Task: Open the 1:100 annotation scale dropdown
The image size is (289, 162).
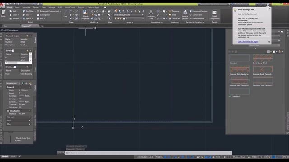Action: click(219, 157)
